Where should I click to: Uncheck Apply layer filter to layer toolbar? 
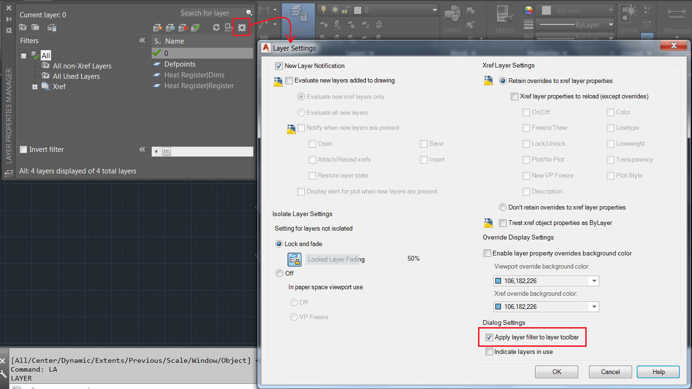tap(489, 337)
